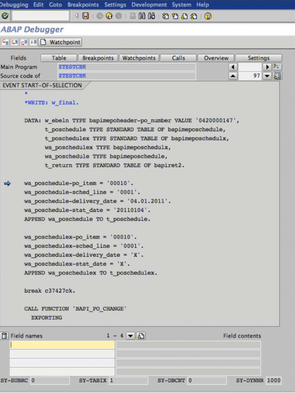295x393 pixels.
Task: Click the third field name input
Action: 62,363
